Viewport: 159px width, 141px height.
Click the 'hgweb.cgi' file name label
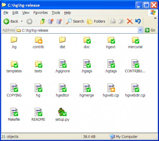click(x=111, y=95)
